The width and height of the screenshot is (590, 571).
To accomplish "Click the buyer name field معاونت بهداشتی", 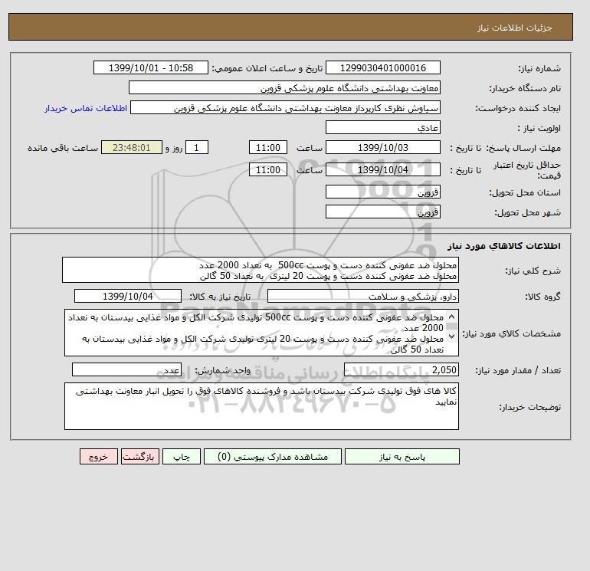I will tap(284, 87).
